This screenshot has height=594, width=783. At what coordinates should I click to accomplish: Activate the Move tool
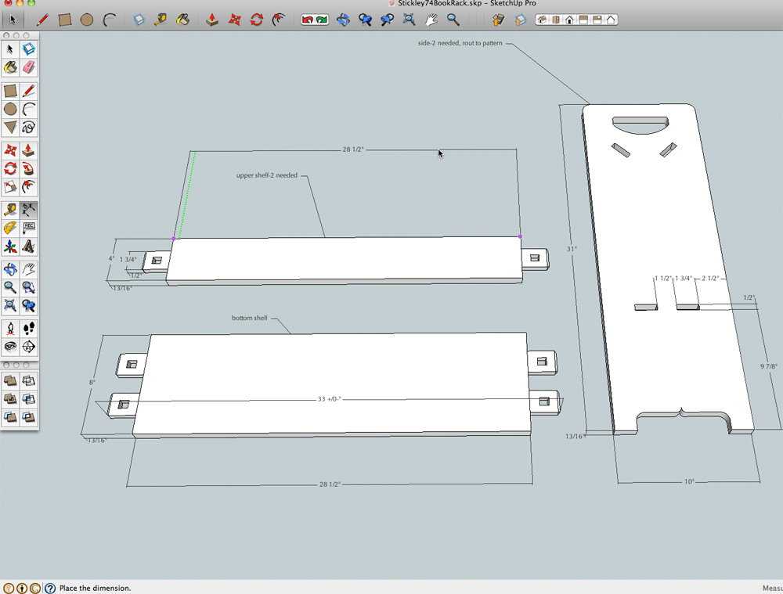pyautogui.click(x=12, y=150)
